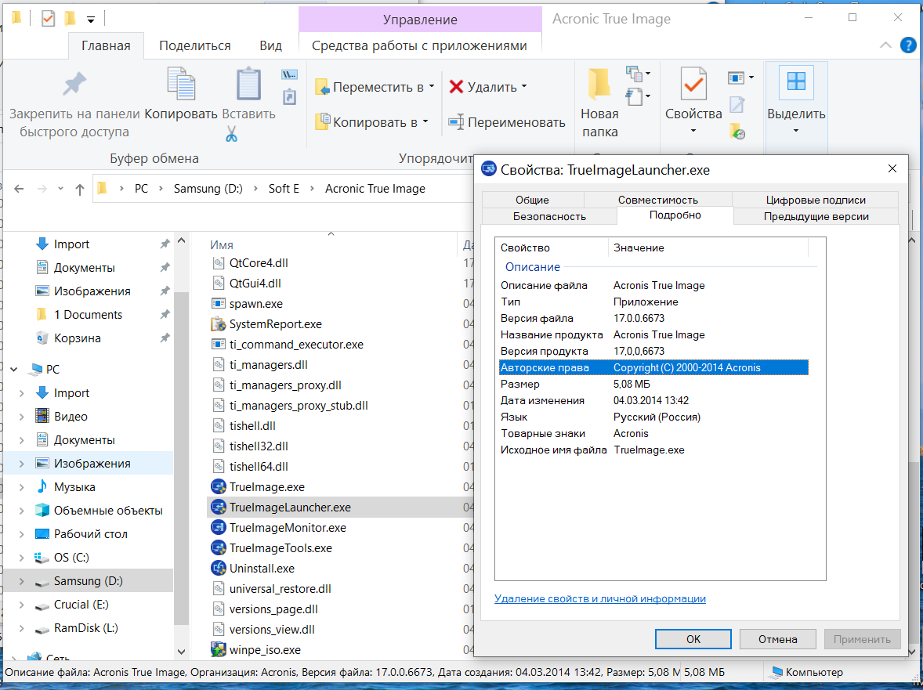Screen dimensions: 923x690
Task: Open the Вид ribbon tab
Action: 271,46
